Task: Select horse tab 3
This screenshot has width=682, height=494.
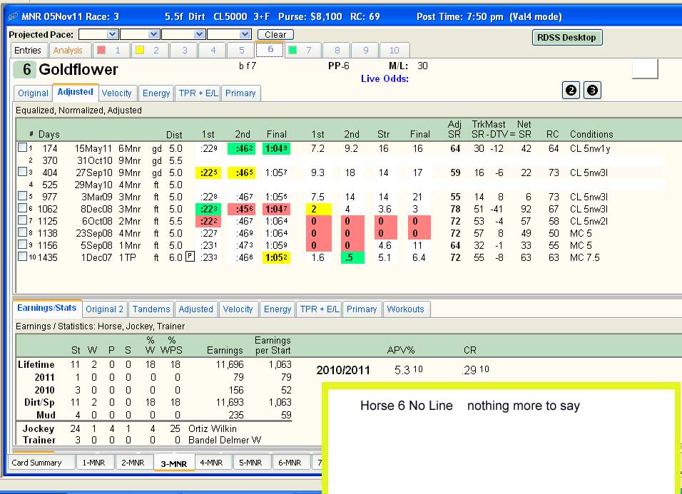Action: coord(185,51)
